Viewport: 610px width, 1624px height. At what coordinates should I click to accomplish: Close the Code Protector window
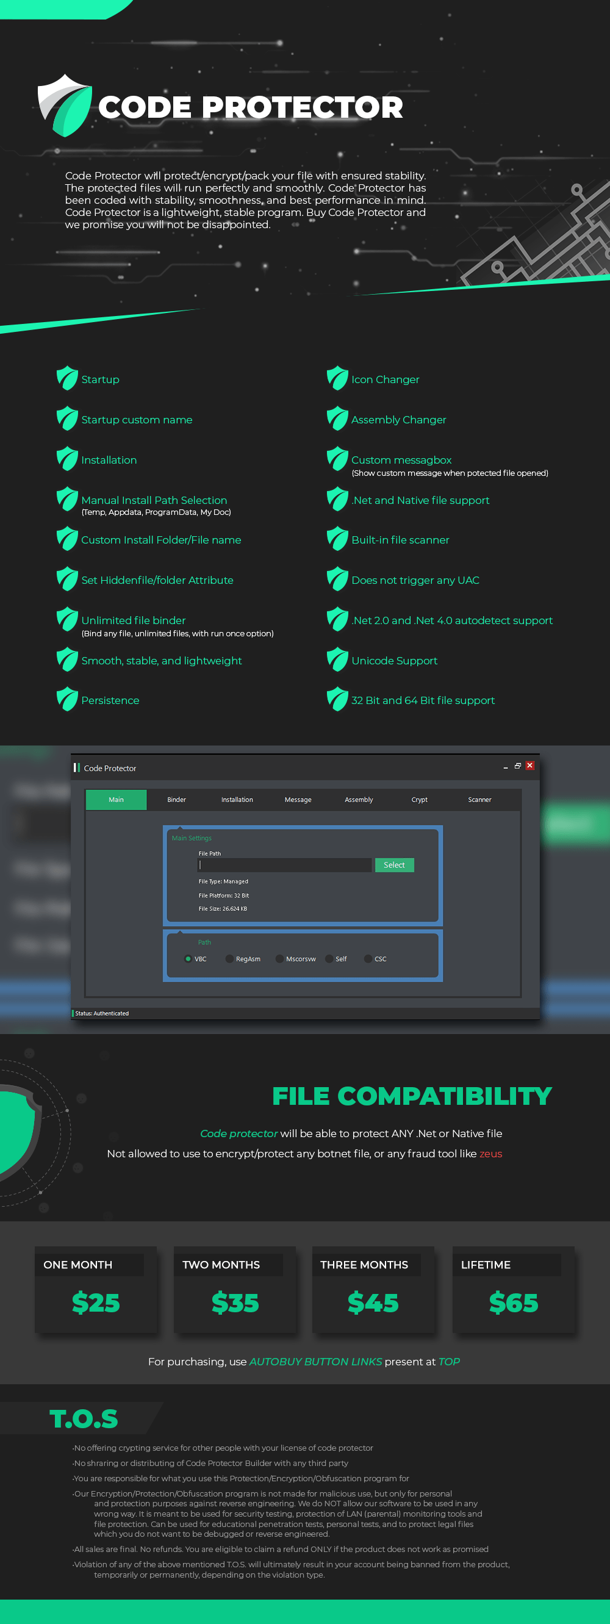[x=530, y=766]
